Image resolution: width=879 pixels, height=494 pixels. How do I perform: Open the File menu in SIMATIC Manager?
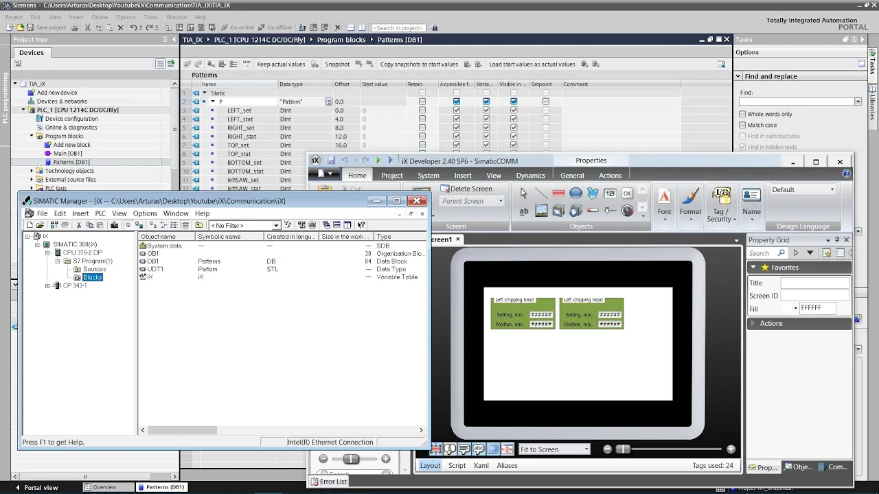(x=42, y=213)
